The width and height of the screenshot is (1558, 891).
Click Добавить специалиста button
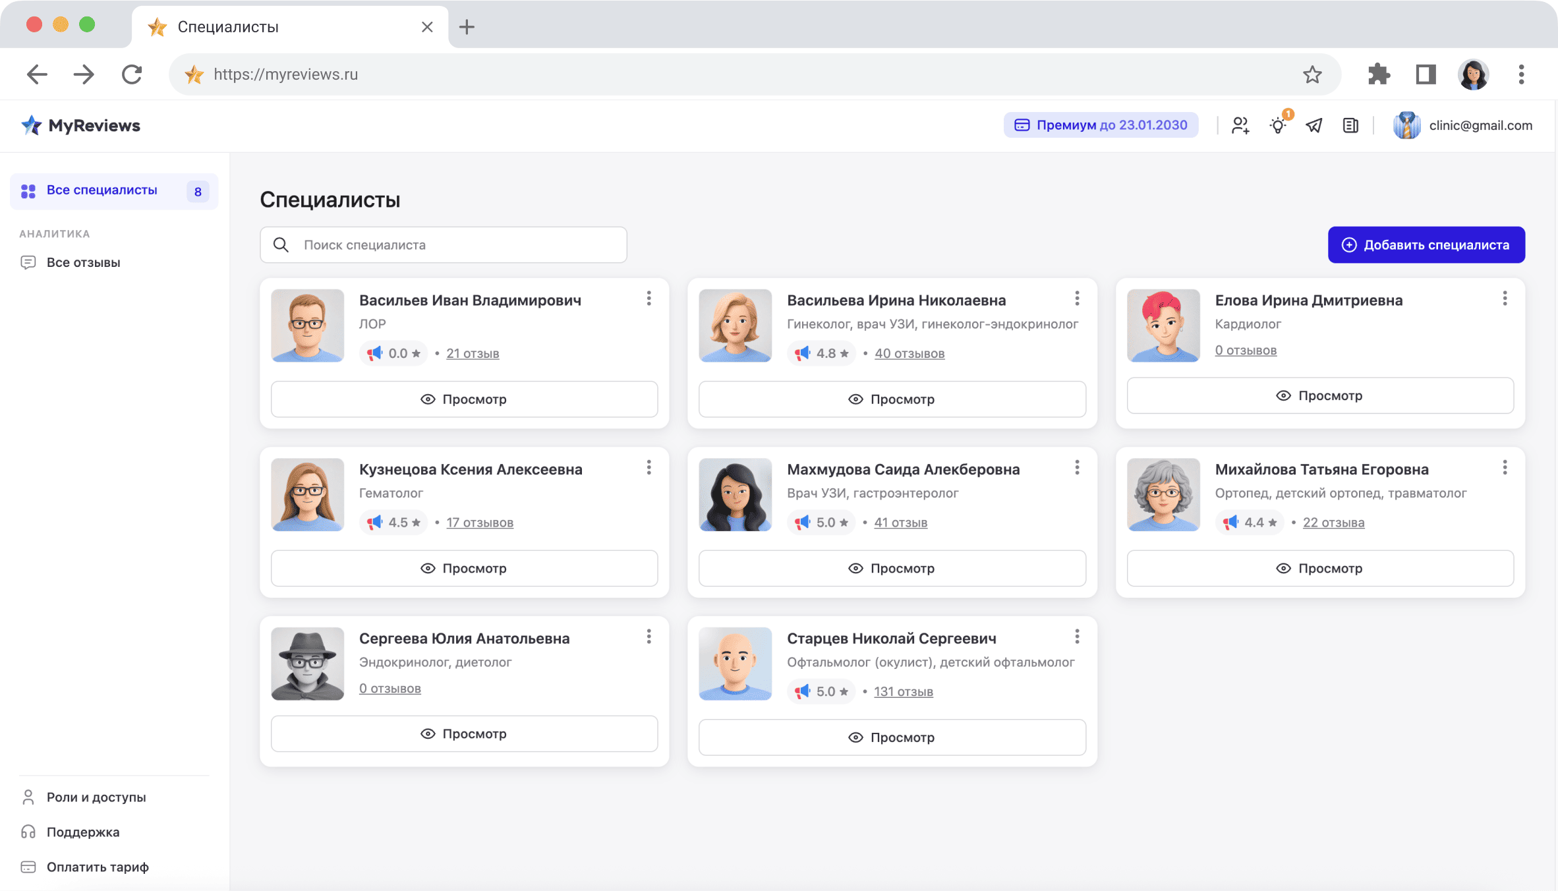(1426, 244)
